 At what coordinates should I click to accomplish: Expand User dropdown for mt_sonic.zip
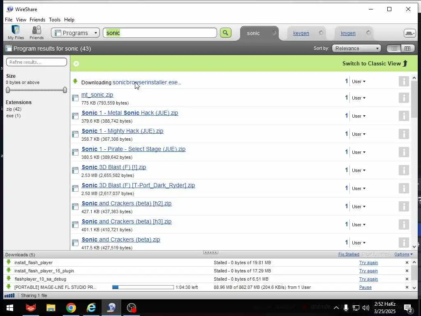pyautogui.click(x=359, y=98)
